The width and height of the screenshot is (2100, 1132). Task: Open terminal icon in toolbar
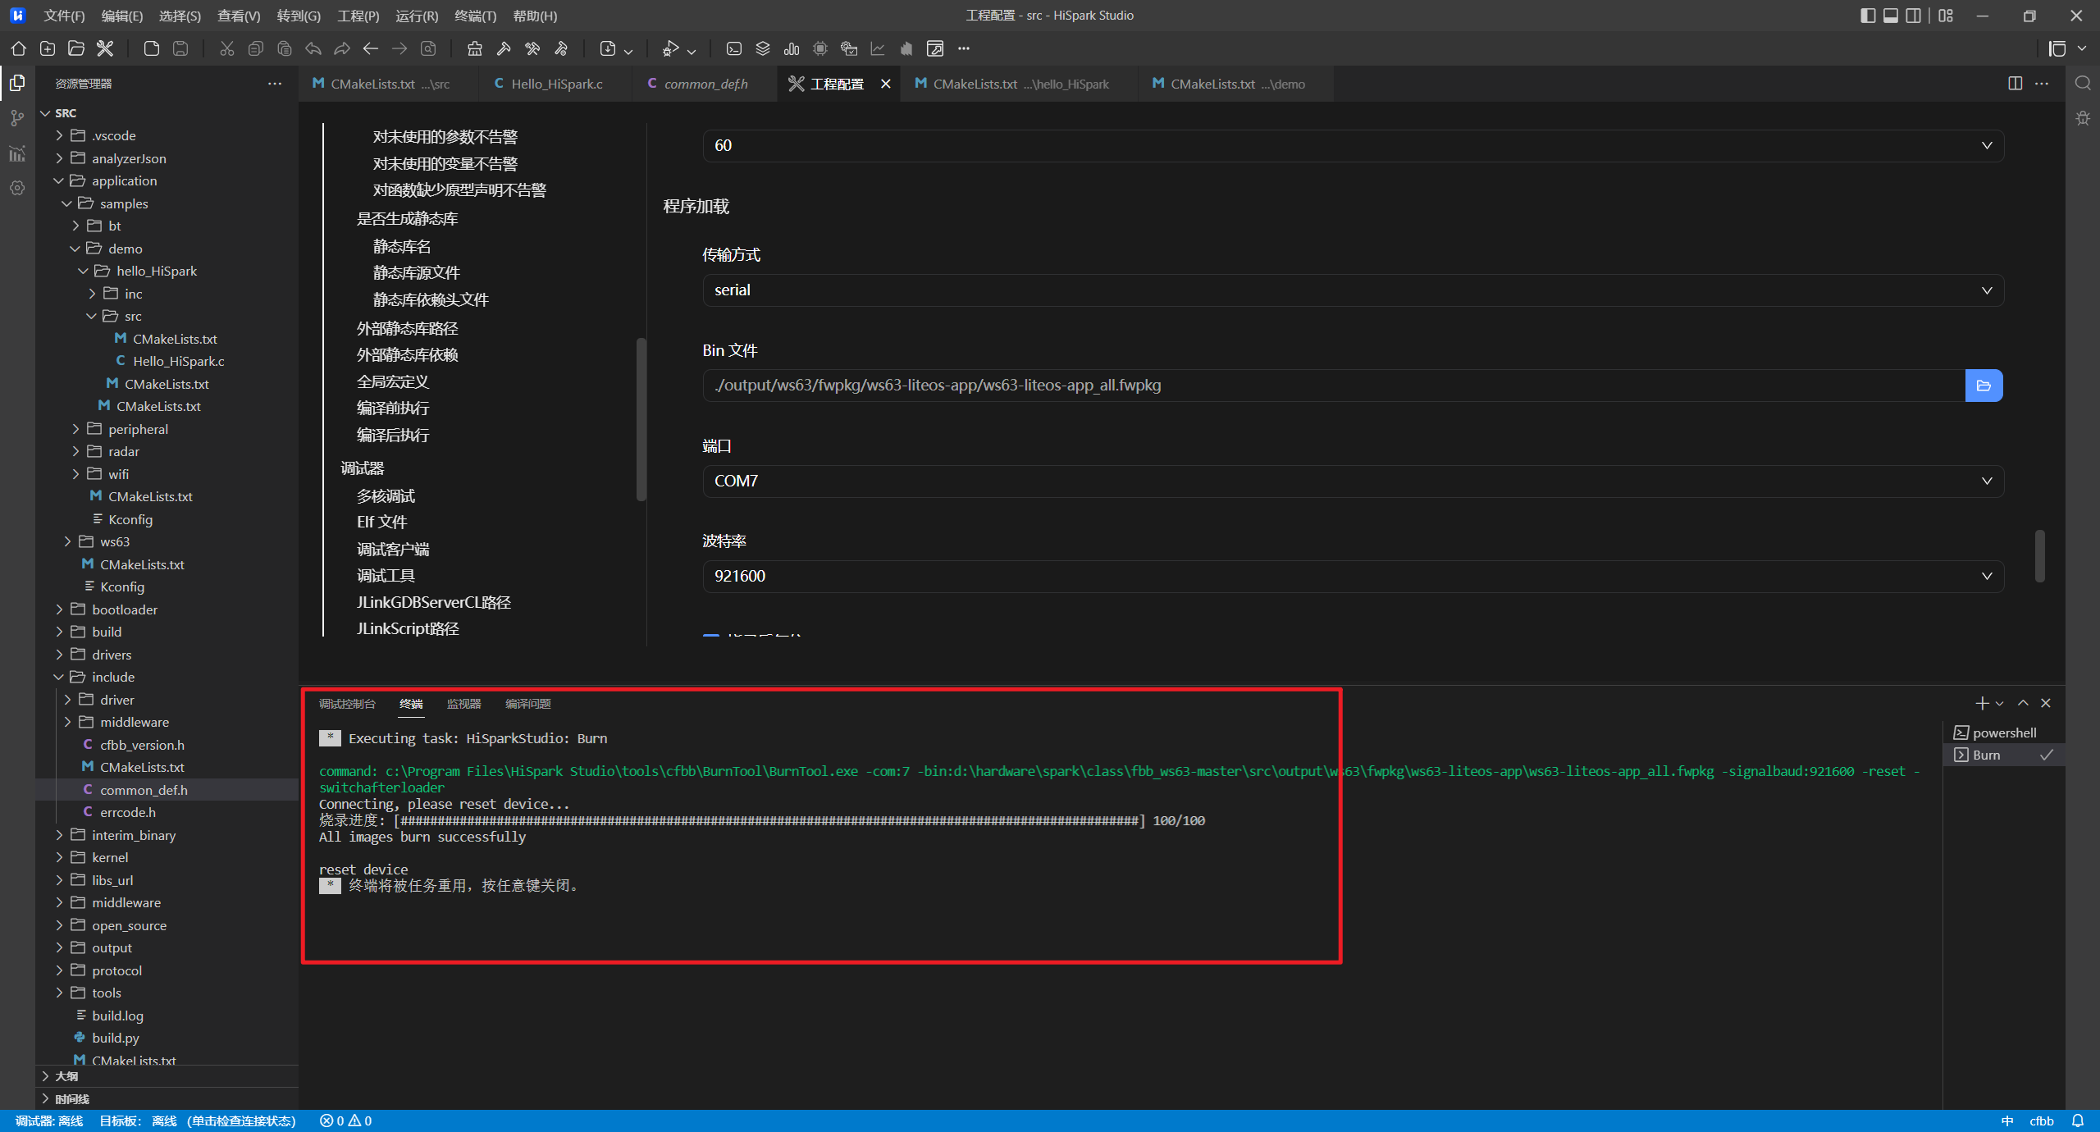(x=734, y=48)
